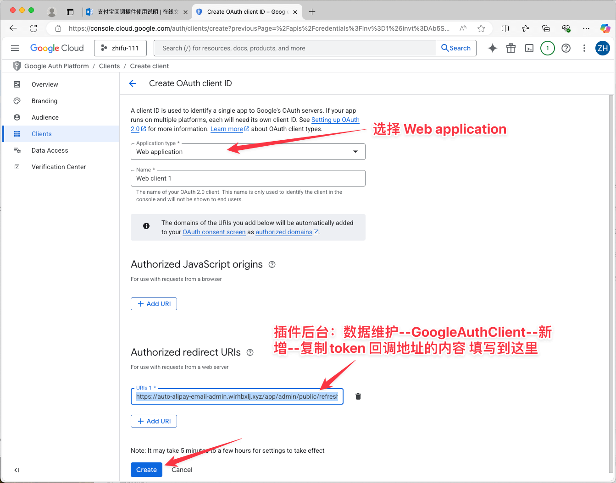This screenshot has width=616, height=483.
Task: Click the read aloud icon in address bar
Action: 463,28
